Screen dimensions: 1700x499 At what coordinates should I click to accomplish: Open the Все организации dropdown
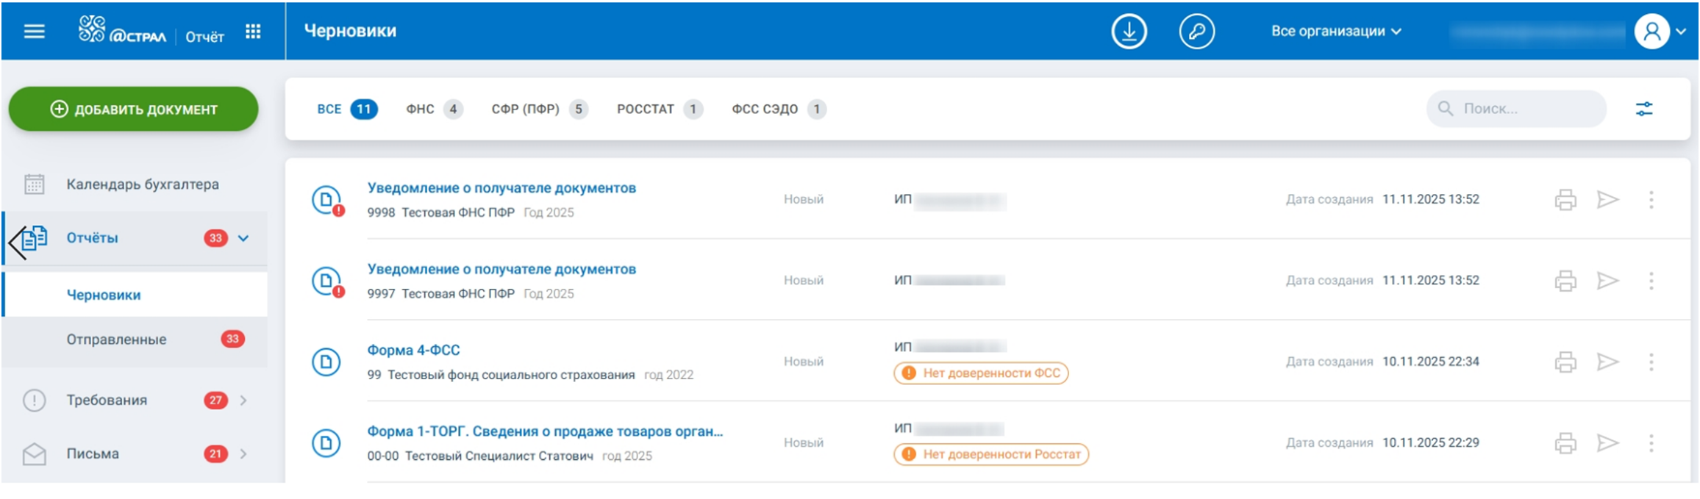coord(1336,32)
